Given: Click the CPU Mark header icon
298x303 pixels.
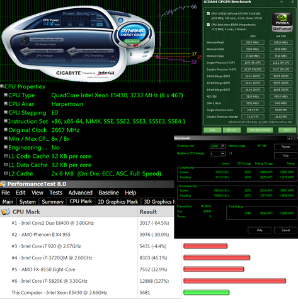Looking at the screenshot, I should pos(6,211).
